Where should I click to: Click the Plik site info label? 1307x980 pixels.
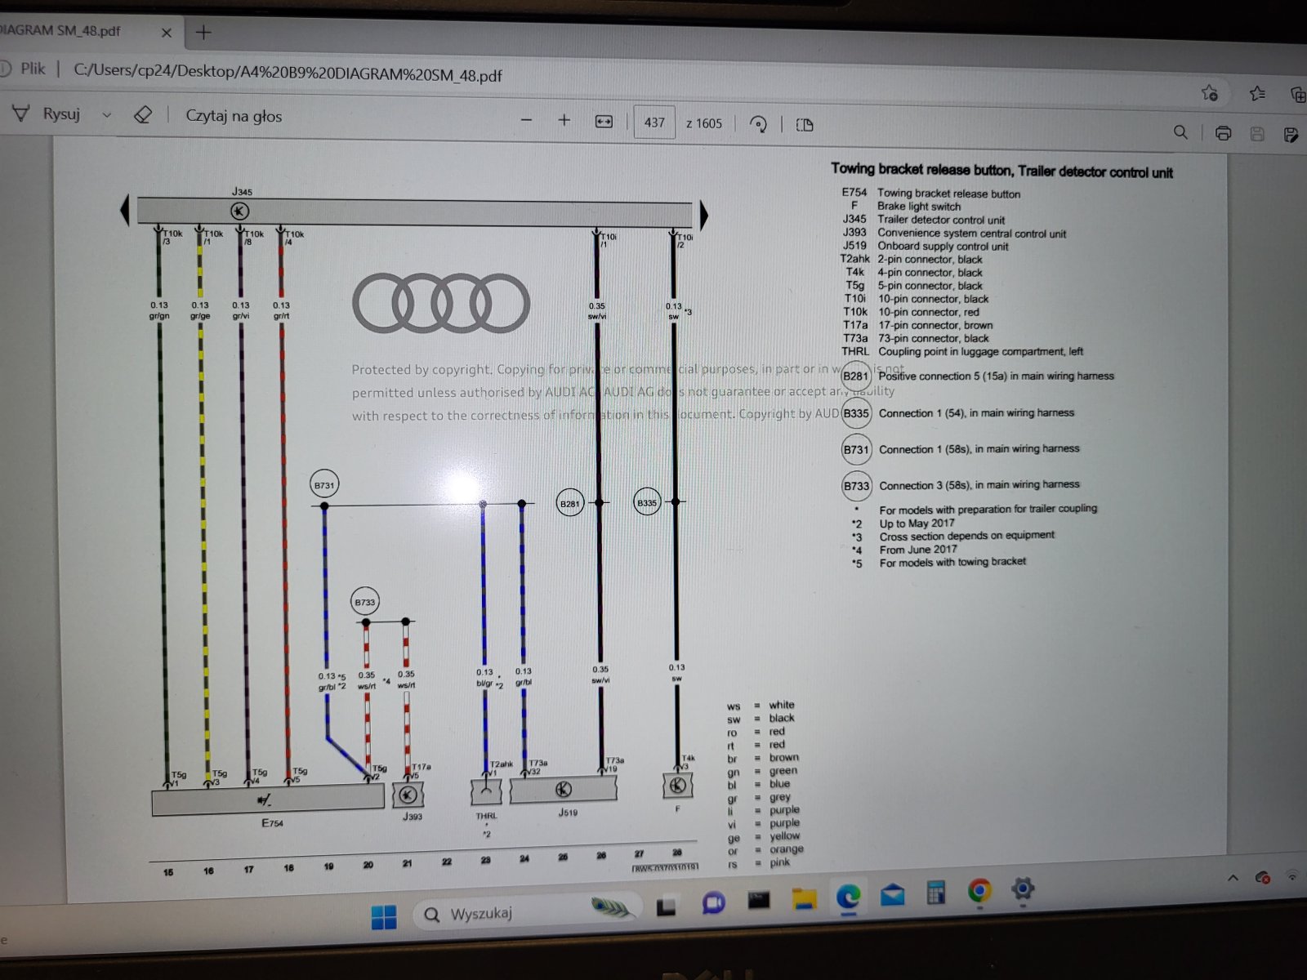pyautogui.click(x=33, y=69)
